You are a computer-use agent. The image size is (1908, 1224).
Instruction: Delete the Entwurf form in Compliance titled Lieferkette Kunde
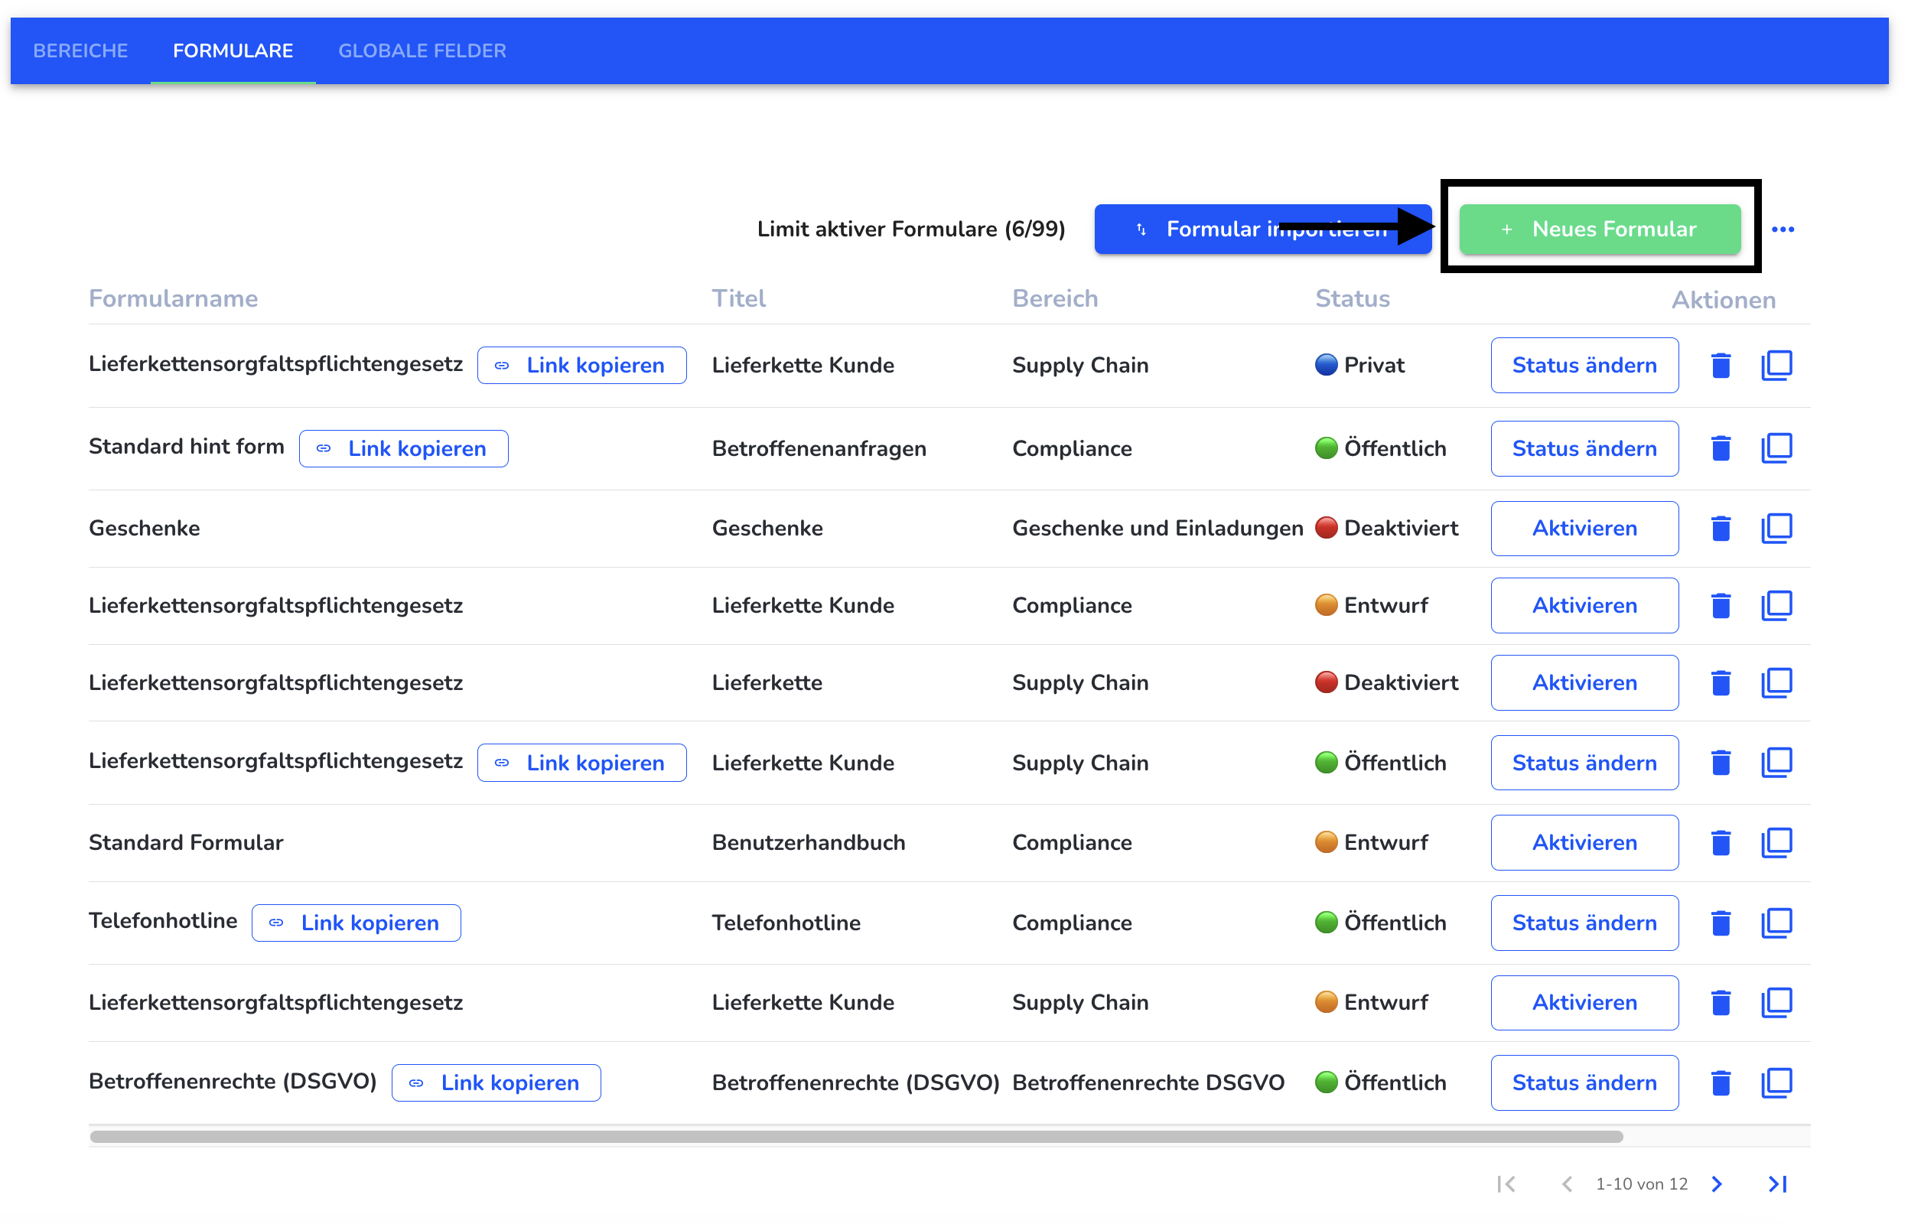[1721, 607]
